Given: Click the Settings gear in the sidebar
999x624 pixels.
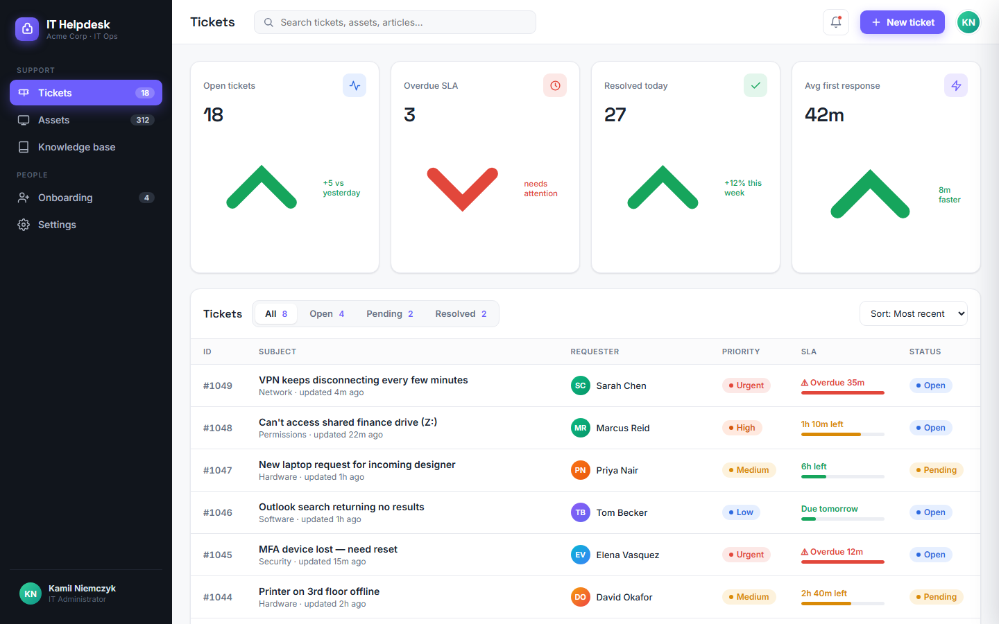Looking at the screenshot, I should (24, 225).
